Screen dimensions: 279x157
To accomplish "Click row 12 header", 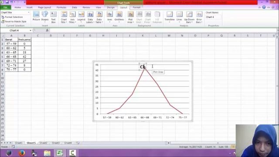I will point(2,86).
